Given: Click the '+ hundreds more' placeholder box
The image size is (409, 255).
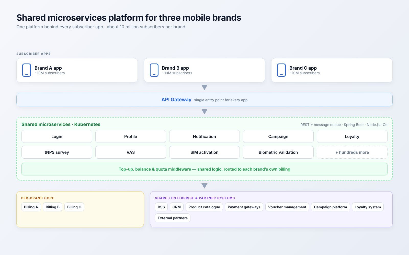Looking at the screenshot, I should click(x=352, y=152).
